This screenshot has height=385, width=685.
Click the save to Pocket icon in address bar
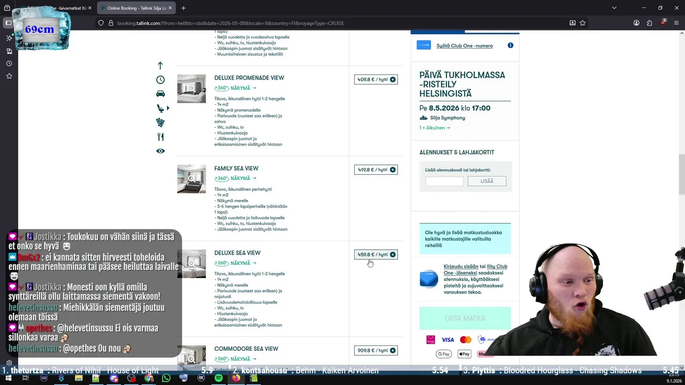pyautogui.click(x=572, y=23)
